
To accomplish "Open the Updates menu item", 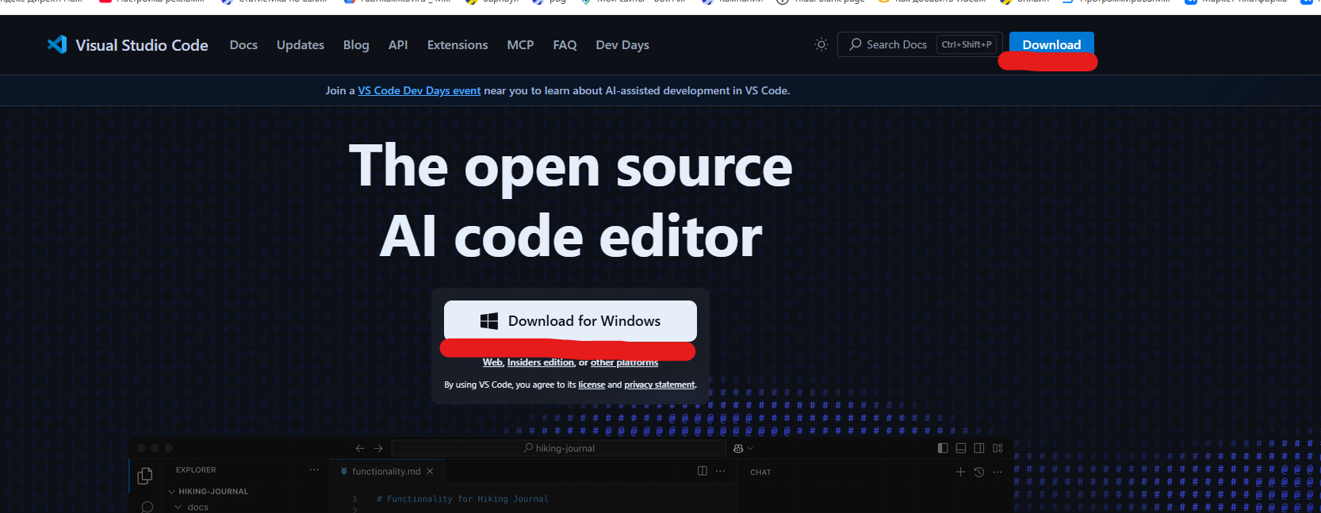I will pyautogui.click(x=301, y=45).
